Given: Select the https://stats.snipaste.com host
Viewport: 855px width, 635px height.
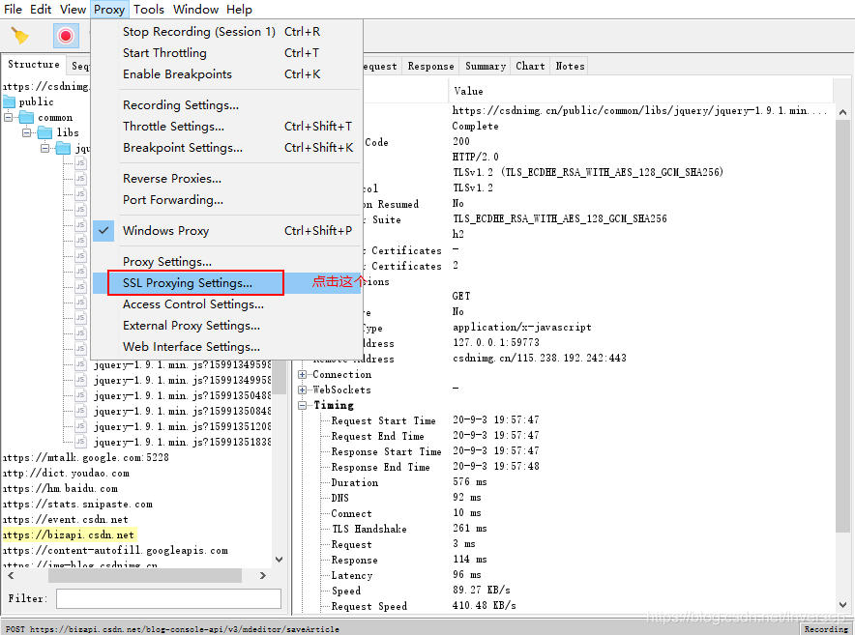Looking at the screenshot, I should [78, 505].
